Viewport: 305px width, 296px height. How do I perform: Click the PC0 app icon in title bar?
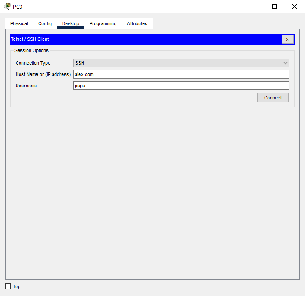pyautogui.click(x=7, y=7)
